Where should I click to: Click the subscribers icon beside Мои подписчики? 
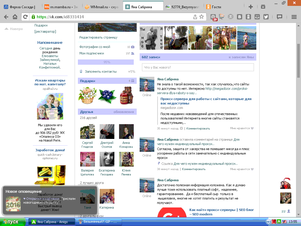point(133,54)
